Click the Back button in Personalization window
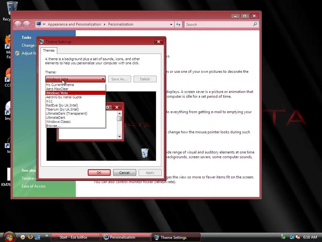The height and width of the screenshot is (242, 322). (x=18, y=25)
